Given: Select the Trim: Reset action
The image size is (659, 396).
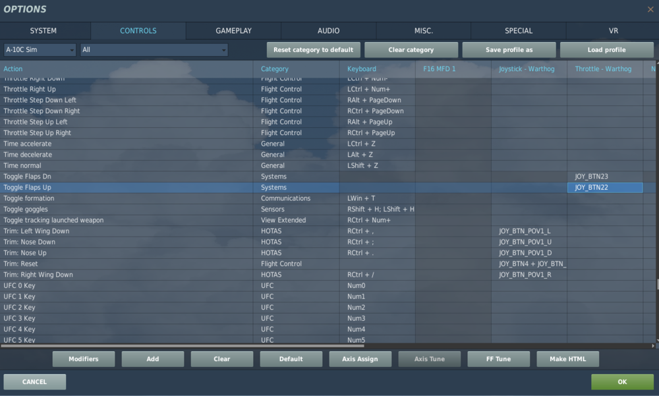Looking at the screenshot, I should (126, 264).
